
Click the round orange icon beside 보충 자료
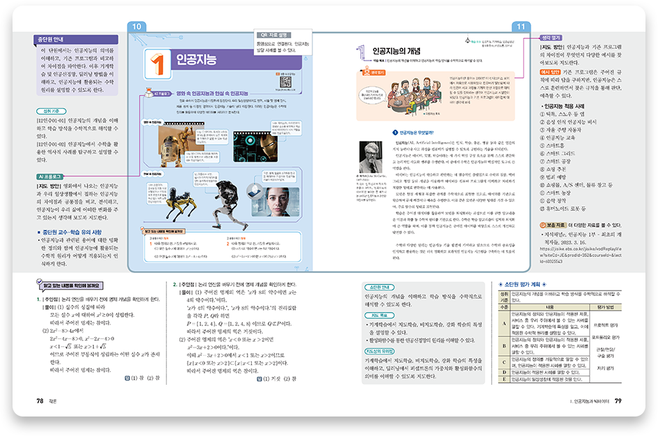(543, 225)
